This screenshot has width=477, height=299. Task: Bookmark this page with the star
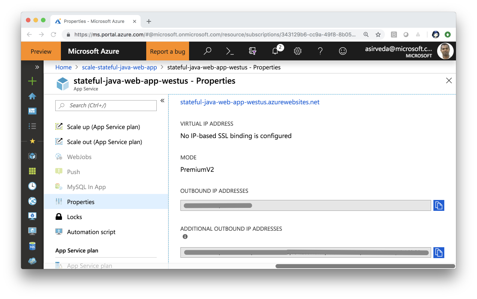click(x=378, y=35)
